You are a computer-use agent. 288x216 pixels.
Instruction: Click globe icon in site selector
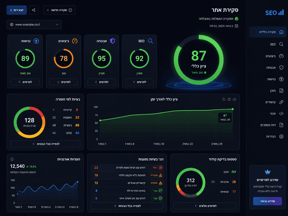[x=12, y=25]
